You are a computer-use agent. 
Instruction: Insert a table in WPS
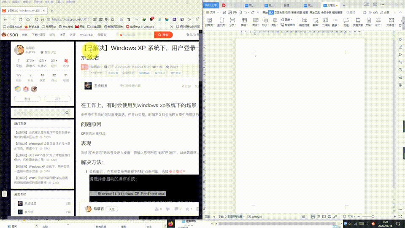point(244,22)
